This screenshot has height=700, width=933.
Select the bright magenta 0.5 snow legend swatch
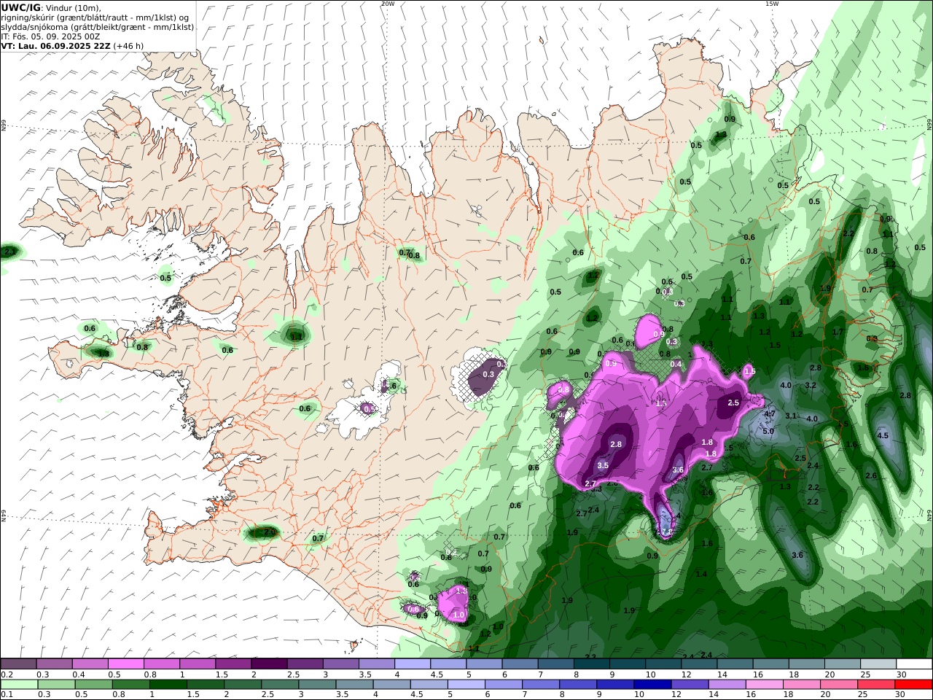pos(126,664)
